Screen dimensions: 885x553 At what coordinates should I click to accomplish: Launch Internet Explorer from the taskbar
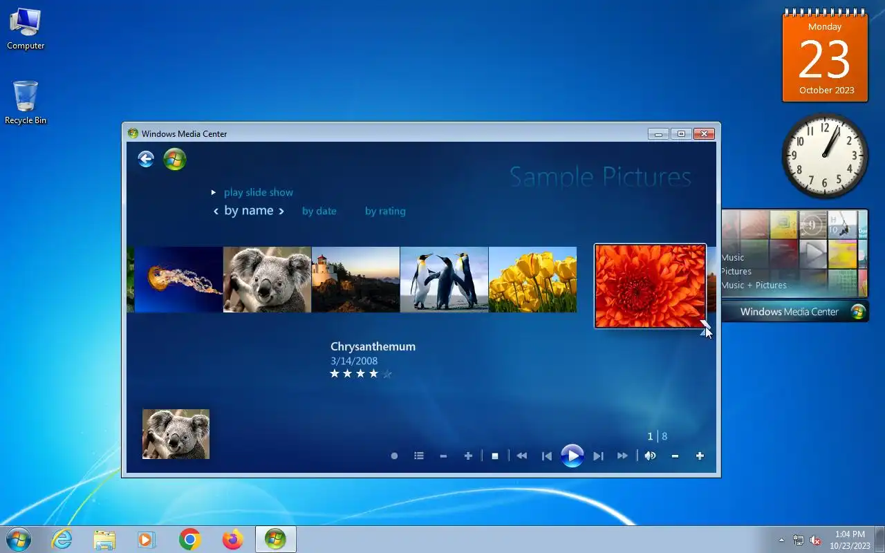pyautogui.click(x=62, y=539)
